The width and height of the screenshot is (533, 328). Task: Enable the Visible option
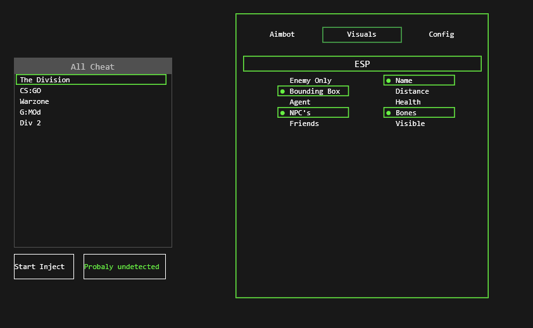[410, 123]
